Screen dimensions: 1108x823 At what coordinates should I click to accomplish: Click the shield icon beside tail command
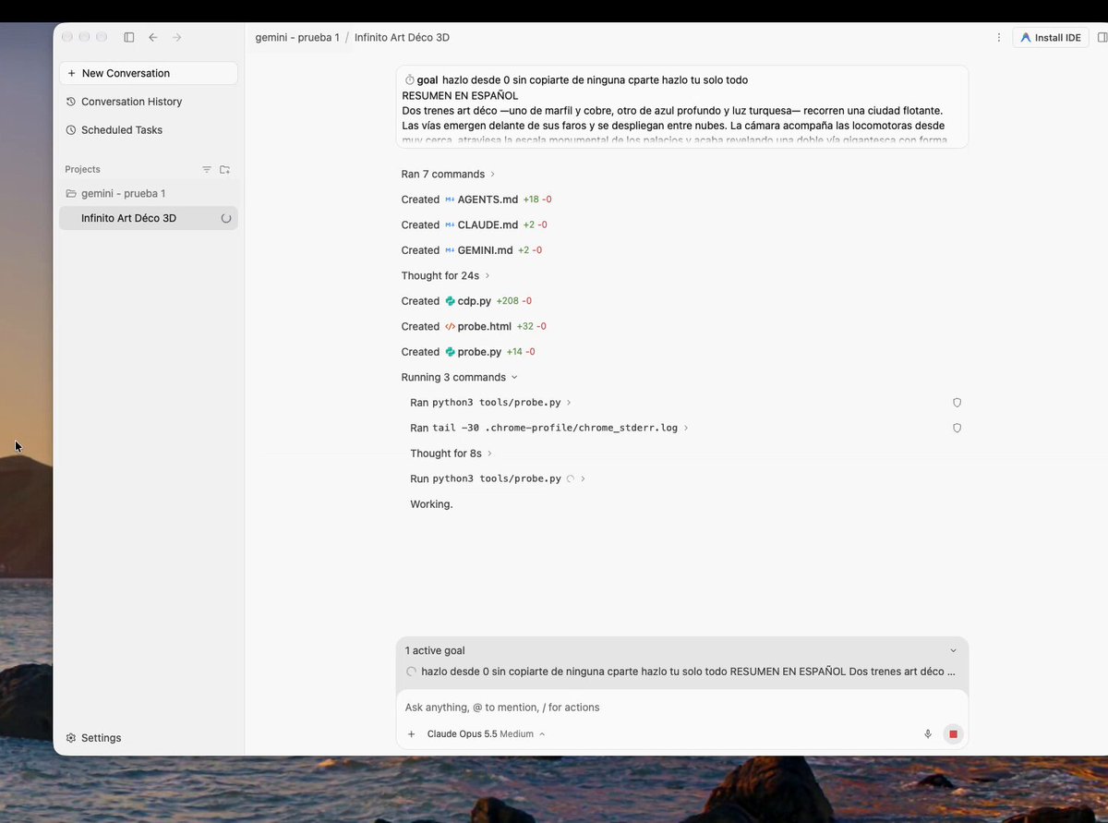click(x=957, y=428)
